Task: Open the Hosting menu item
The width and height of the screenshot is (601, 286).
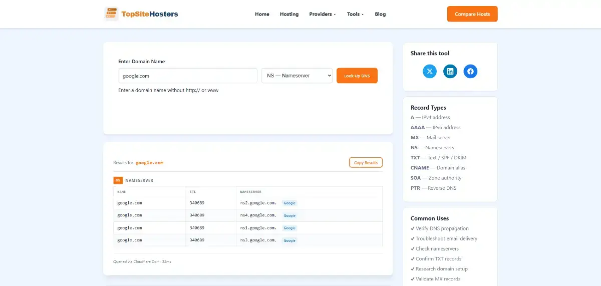Action: [x=289, y=14]
